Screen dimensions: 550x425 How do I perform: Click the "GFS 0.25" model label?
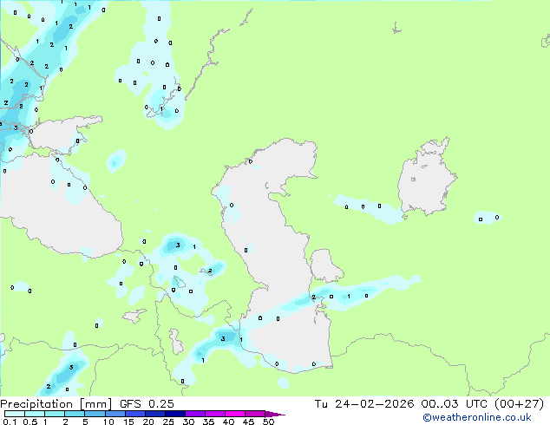pyautogui.click(x=147, y=404)
